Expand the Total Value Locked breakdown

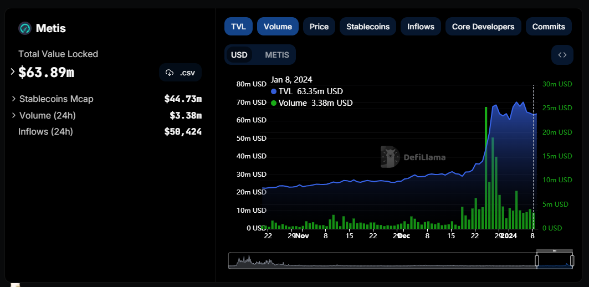click(12, 71)
